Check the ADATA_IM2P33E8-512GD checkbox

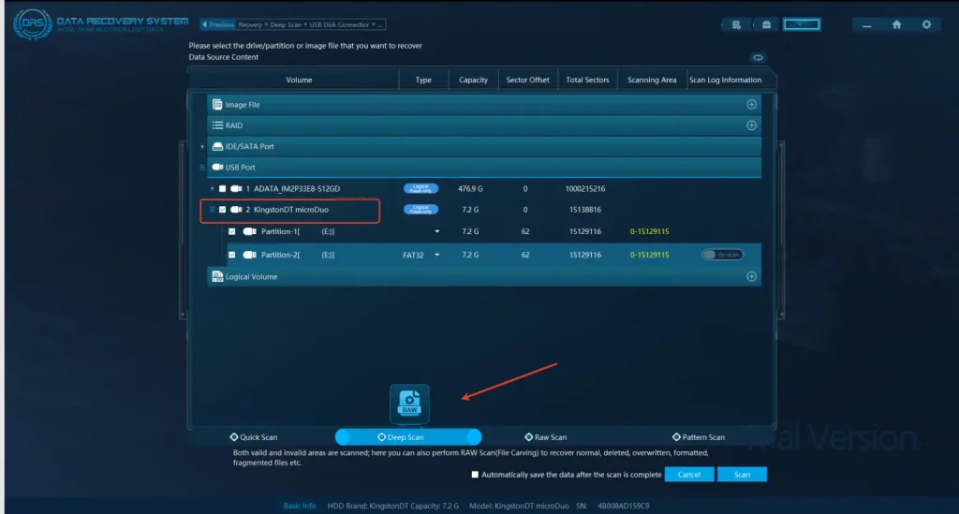pos(223,189)
